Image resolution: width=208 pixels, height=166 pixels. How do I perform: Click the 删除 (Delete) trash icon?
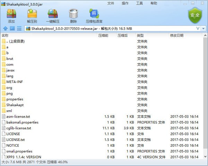(x=73, y=13)
